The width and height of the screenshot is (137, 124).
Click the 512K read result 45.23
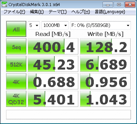click(x=53, y=64)
